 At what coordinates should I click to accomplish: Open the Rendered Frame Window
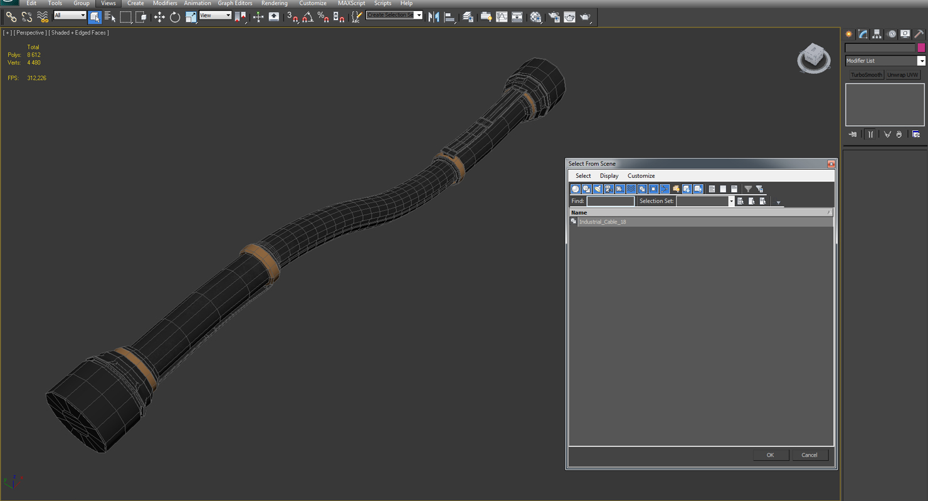click(x=569, y=17)
